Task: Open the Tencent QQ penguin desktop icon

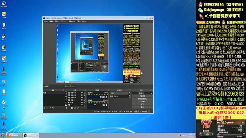Action: tap(4, 37)
